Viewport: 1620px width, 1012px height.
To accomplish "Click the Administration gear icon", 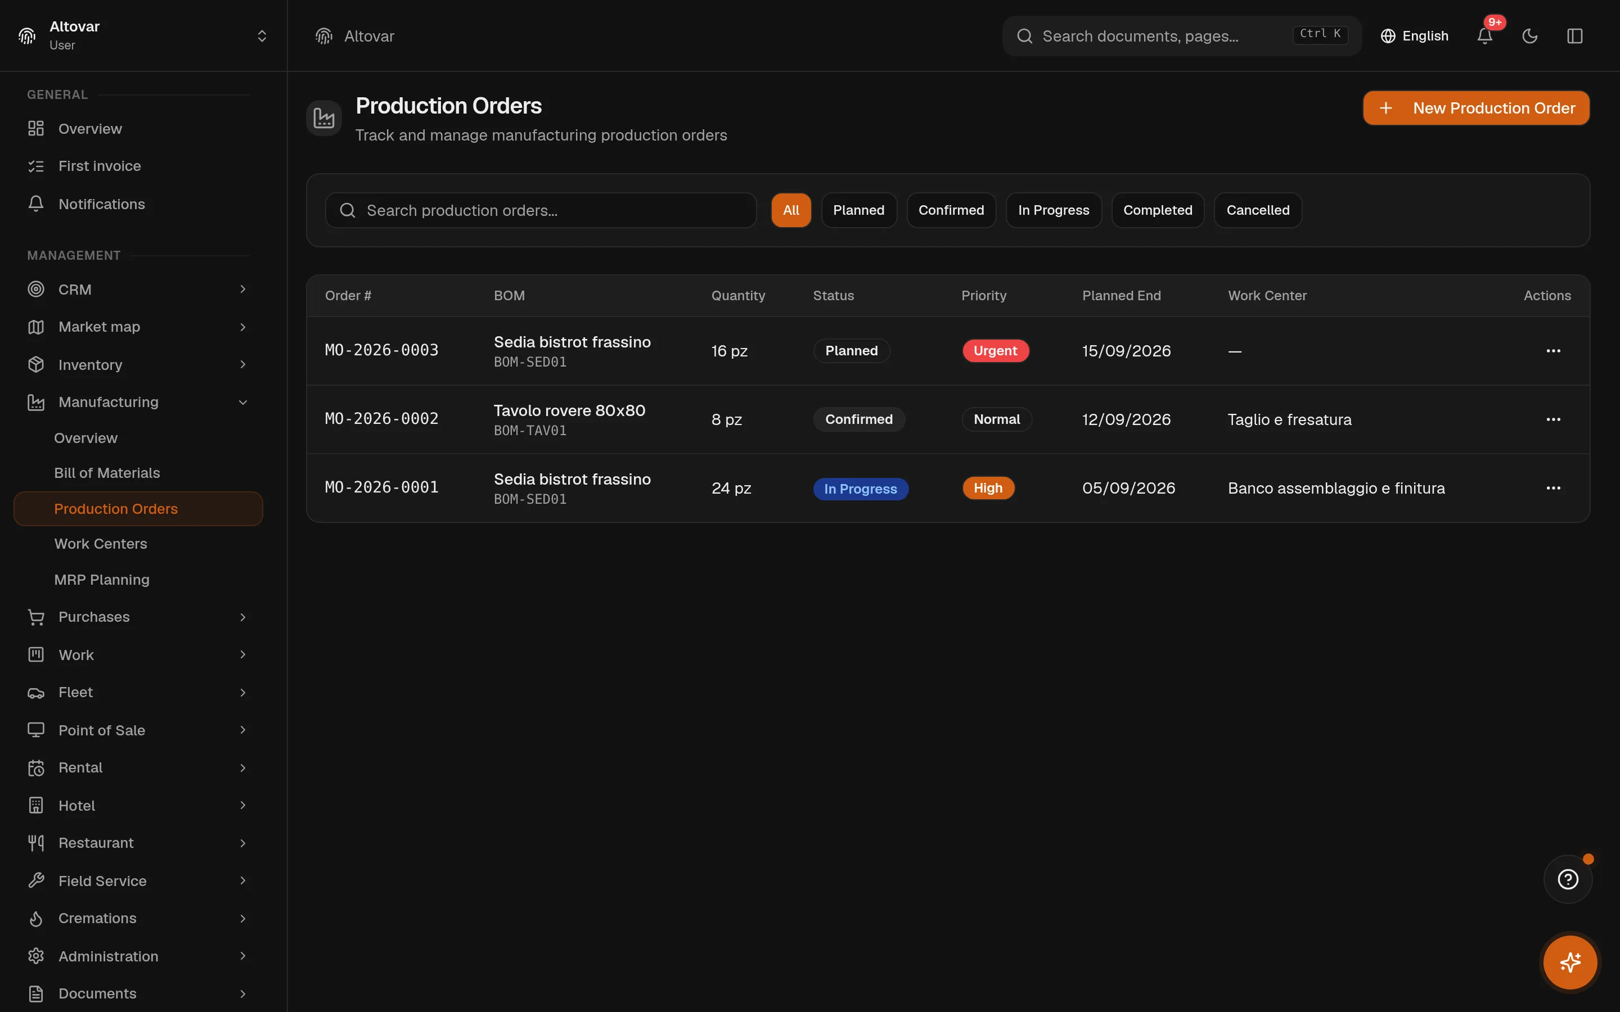I will coord(36,956).
